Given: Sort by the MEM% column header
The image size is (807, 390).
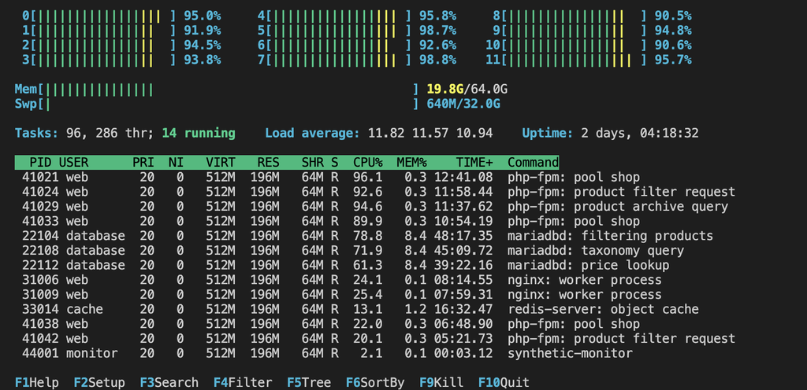Looking at the screenshot, I should [x=411, y=163].
